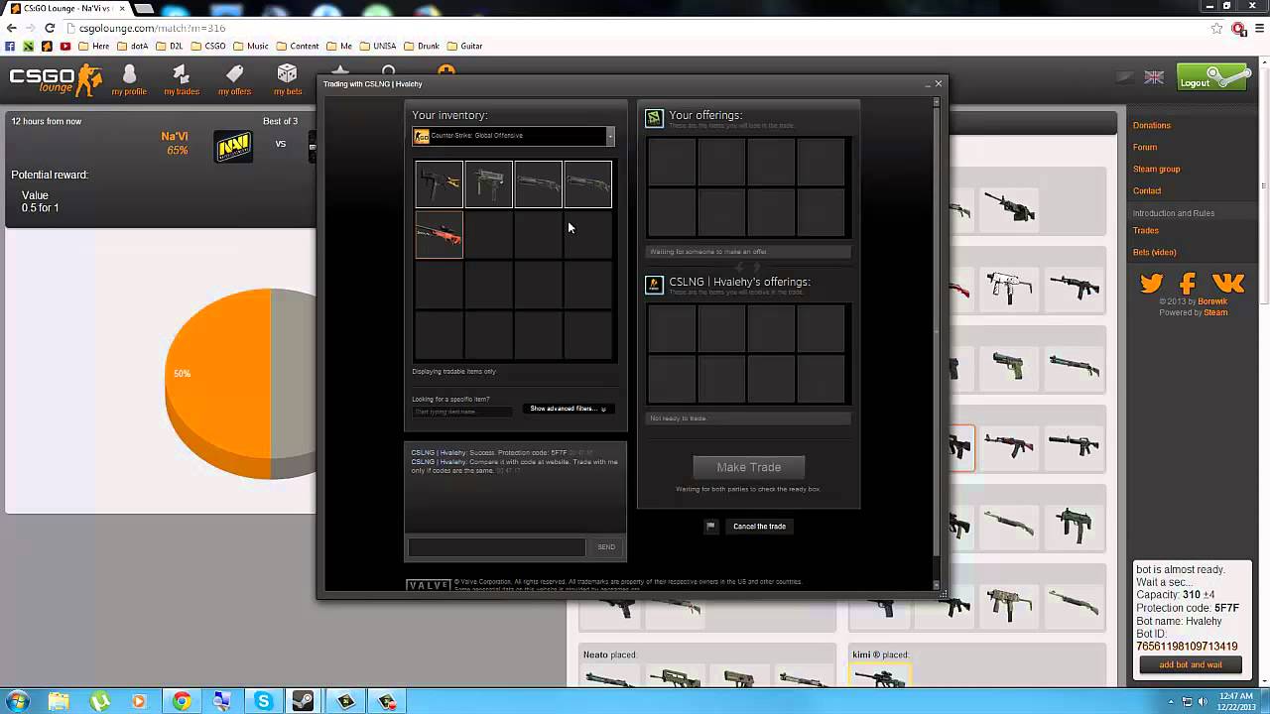The width and height of the screenshot is (1270, 714).
Task: Expand Show advanced filters
Action: 568,409
